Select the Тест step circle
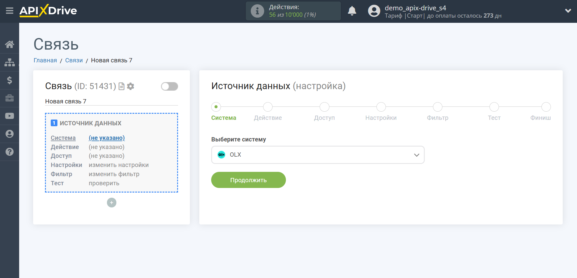This screenshot has height=278, width=577. (494, 107)
